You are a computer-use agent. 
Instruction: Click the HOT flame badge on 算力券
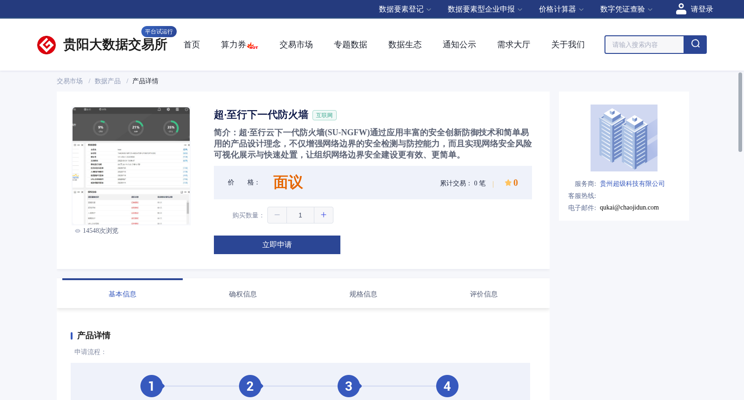pyautogui.click(x=252, y=46)
